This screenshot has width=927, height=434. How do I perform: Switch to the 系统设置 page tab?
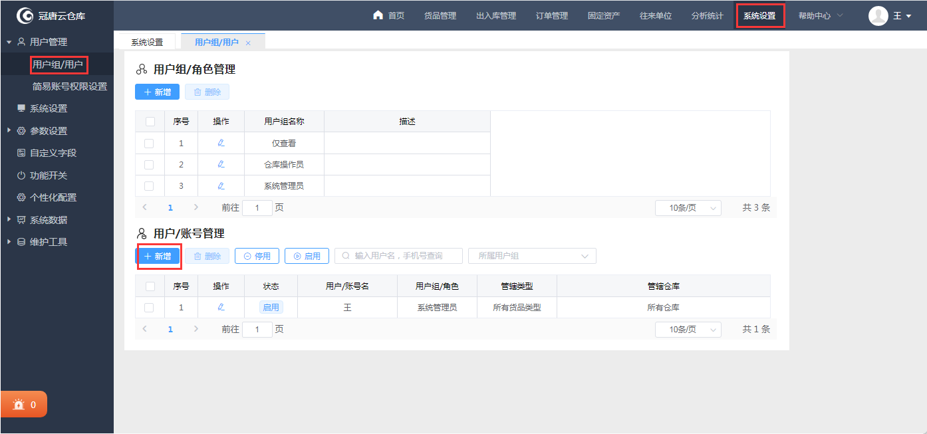[x=147, y=42]
